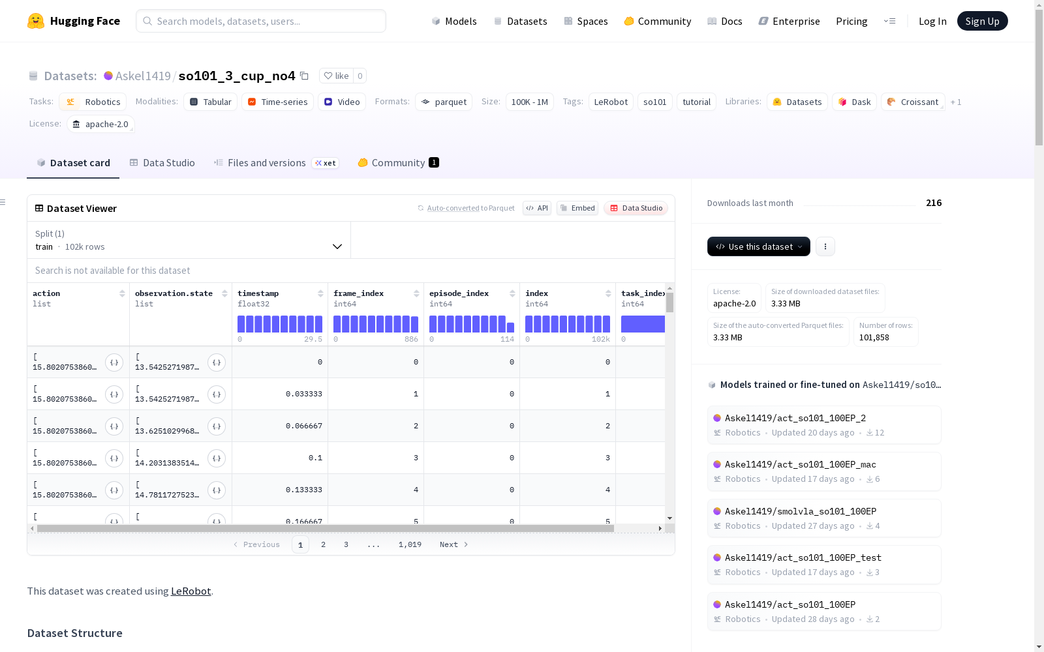Switch to the Dataset card tab

pos(73,163)
